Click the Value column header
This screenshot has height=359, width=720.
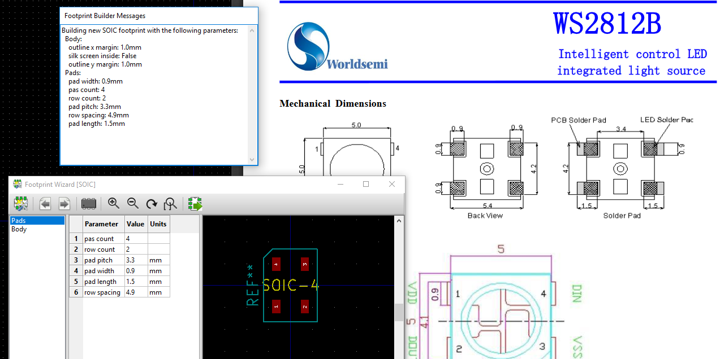pos(136,224)
